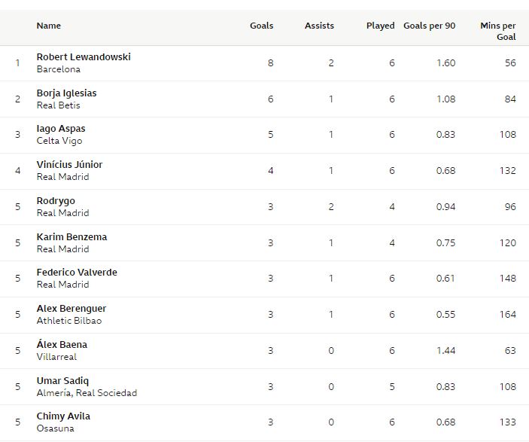Viewport: 529px width, 442px height.
Task: Select Alex Berenguer of Athletic Bilbao
Action: click(x=71, y=309)
